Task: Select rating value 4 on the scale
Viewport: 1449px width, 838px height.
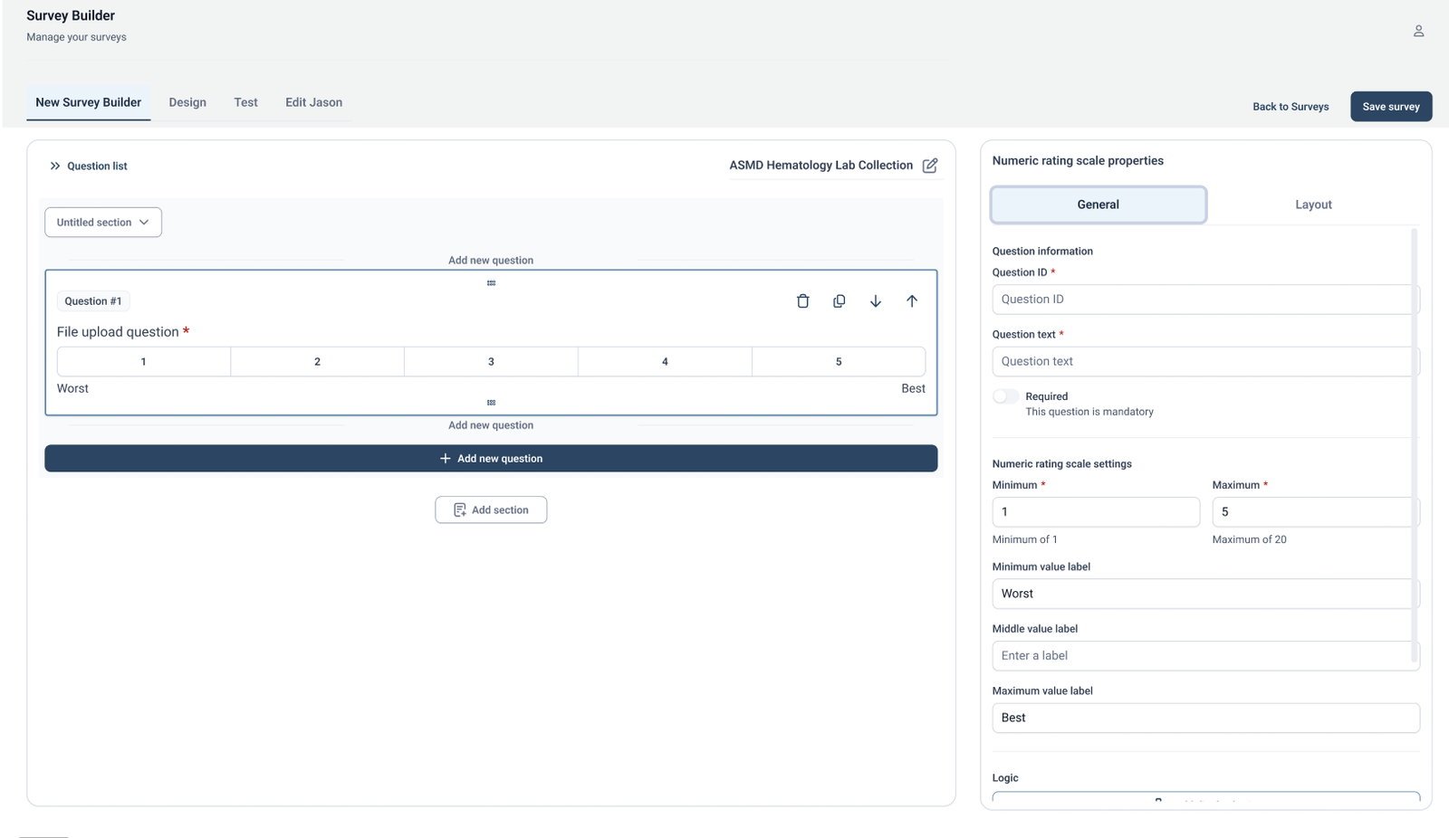Action: tap(665, 361)
